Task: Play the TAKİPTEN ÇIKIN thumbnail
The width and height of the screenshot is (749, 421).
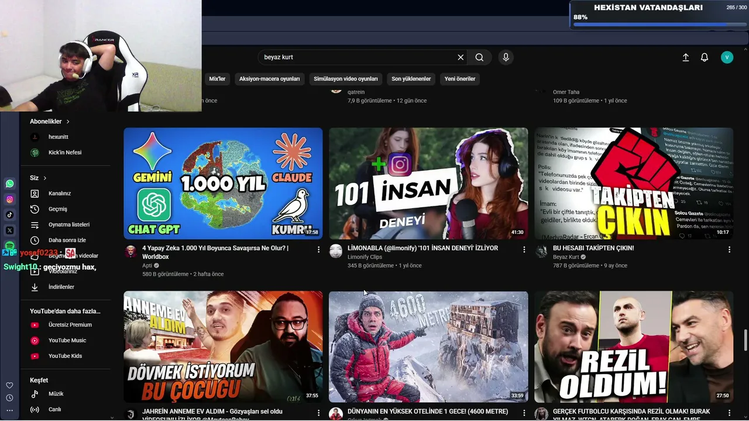Action: [634, 184]
